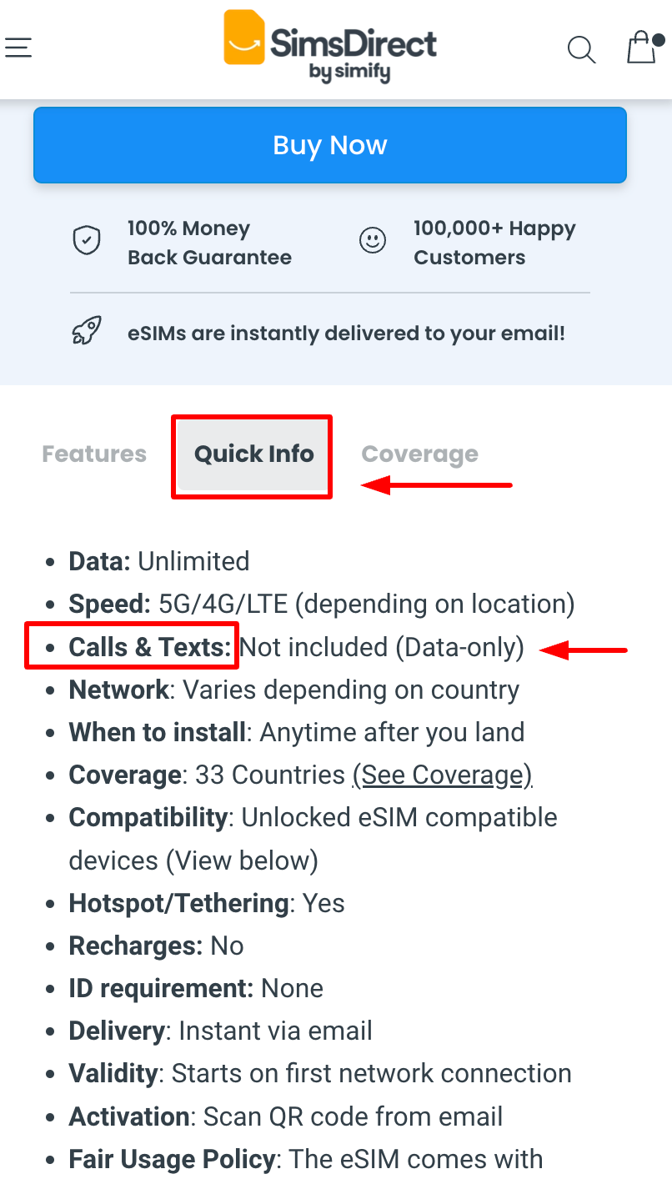The width and height of the screenshot is (672, 1179).
Task: Open the shopping cart icon
Action: (x=640, y=48)
